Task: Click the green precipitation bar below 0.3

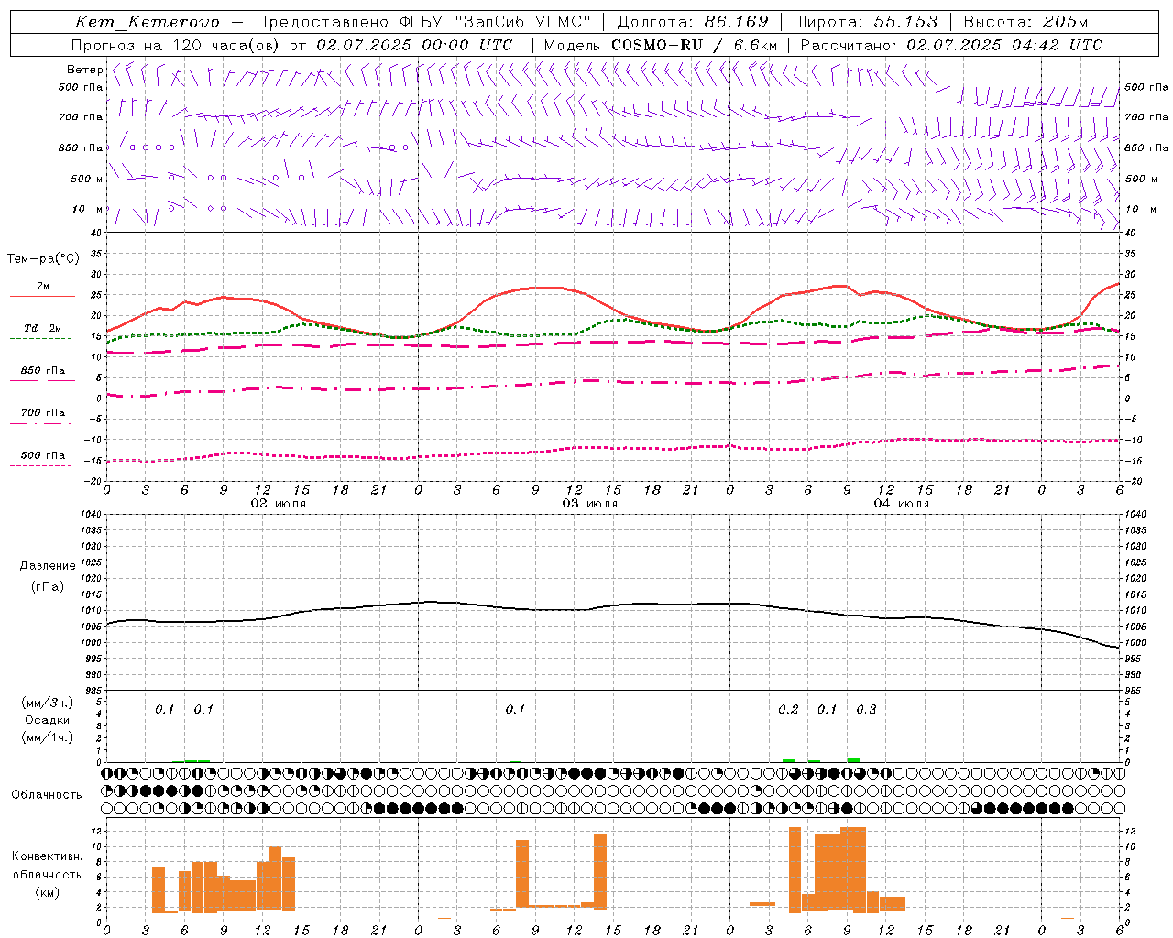Action: point(853,759)
